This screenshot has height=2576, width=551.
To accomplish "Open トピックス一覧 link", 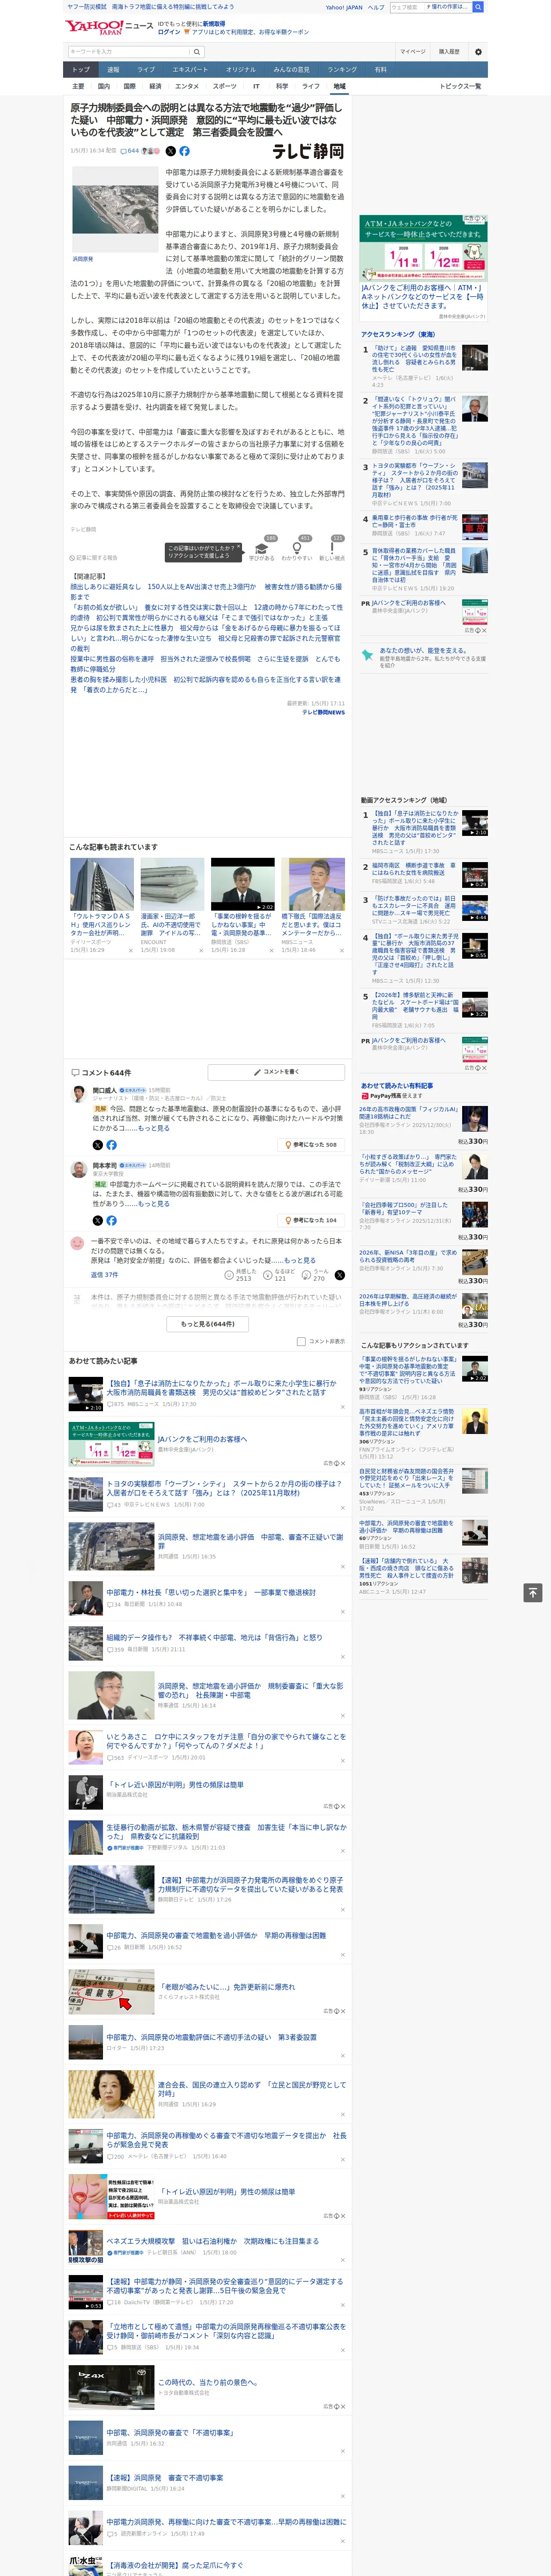I will click(460, 86).
